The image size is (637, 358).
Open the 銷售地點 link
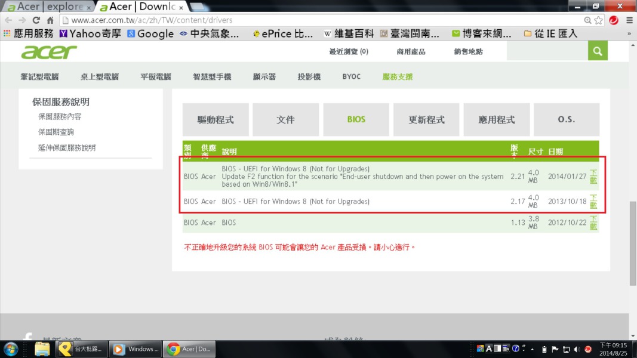click(x=468, y=51)
